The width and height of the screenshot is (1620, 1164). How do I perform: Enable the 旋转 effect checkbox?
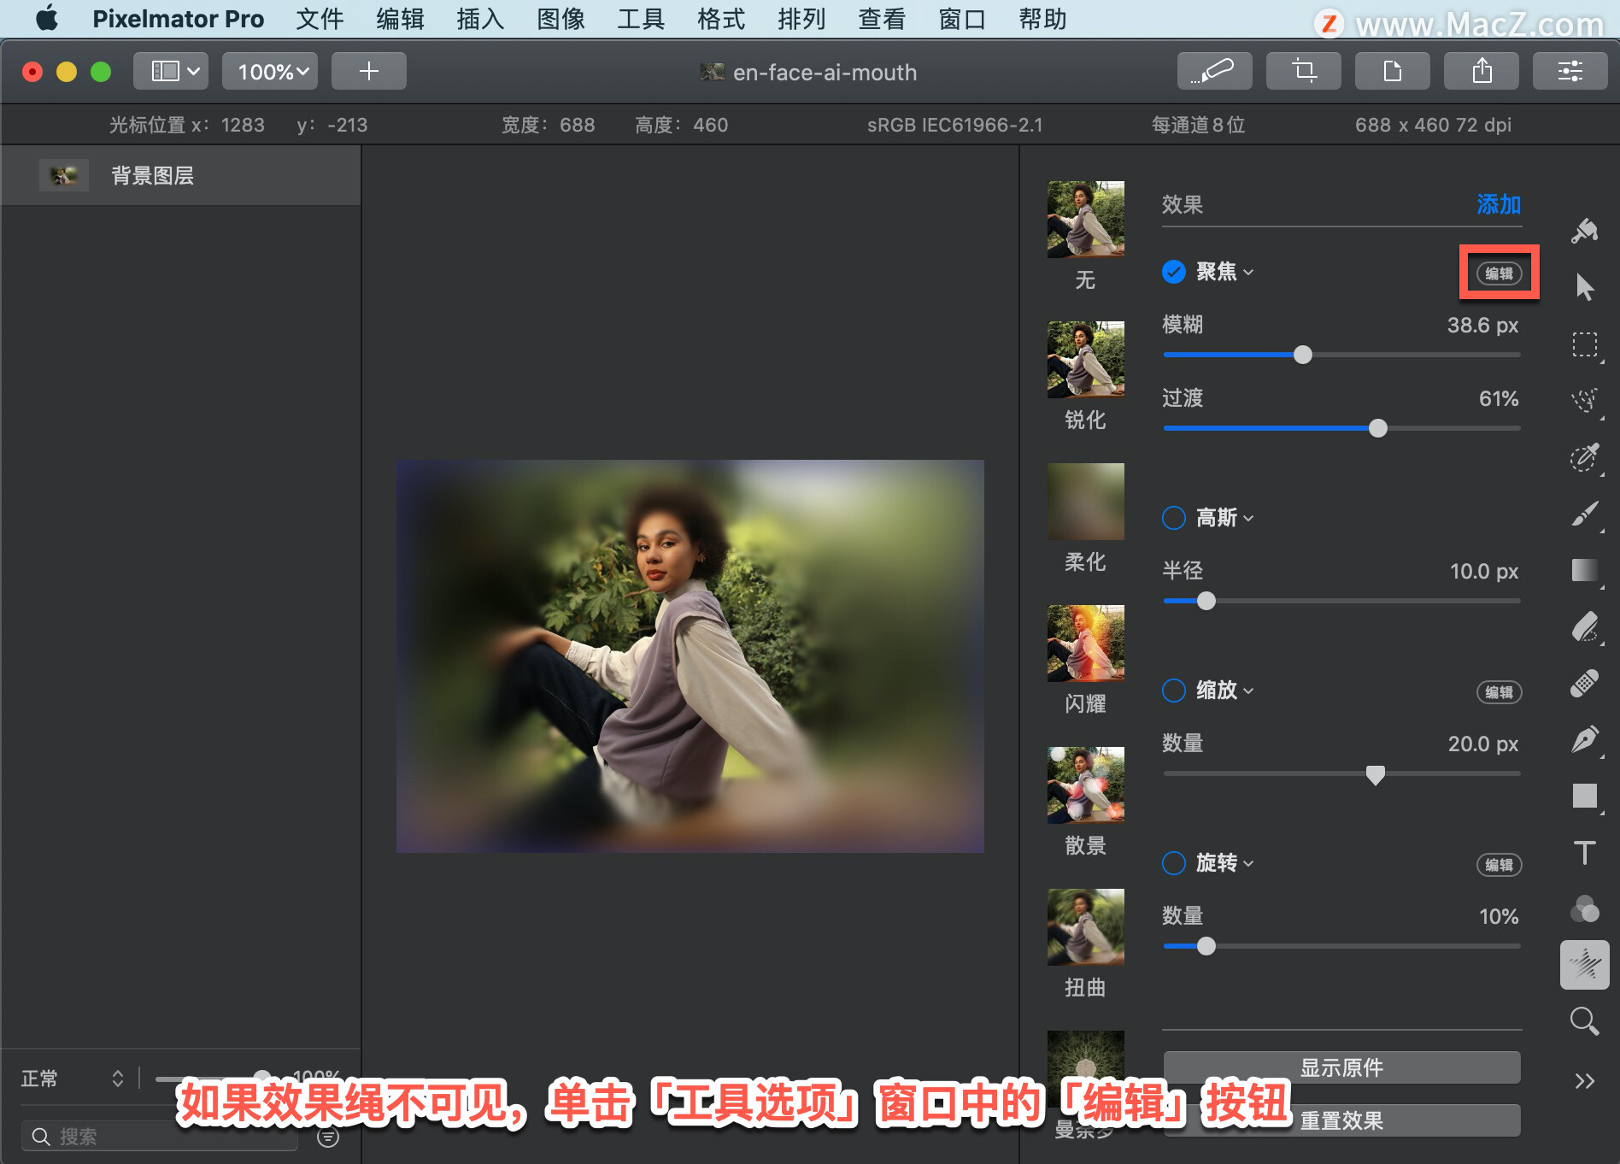click(1174, 863)
